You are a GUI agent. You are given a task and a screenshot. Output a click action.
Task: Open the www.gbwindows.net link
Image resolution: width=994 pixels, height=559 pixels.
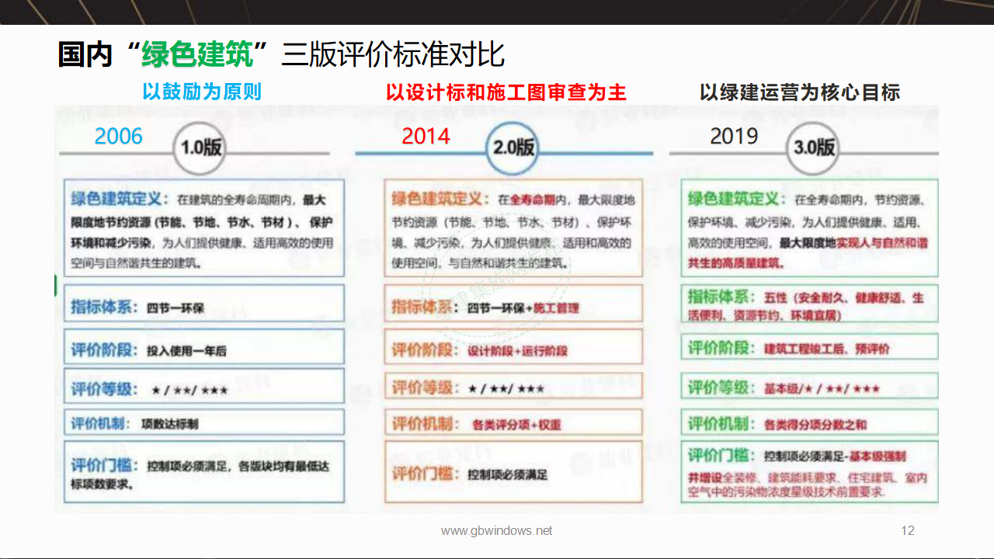coord(496,531)
